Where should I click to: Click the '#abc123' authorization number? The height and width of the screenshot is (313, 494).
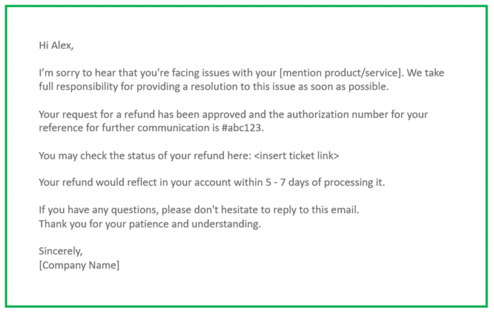click(242, 128)
